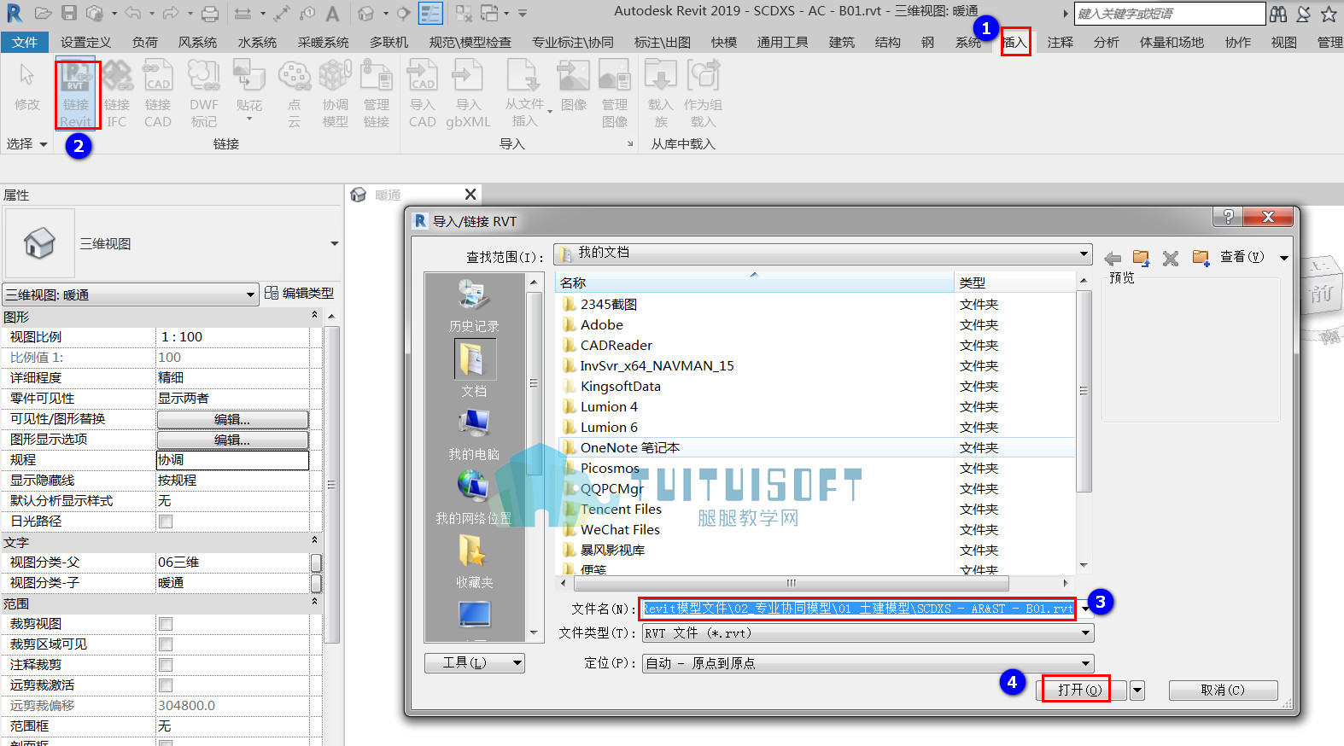Switch to the 风系统 ribbon tab

pyautogui.click(x=197, y=42)
